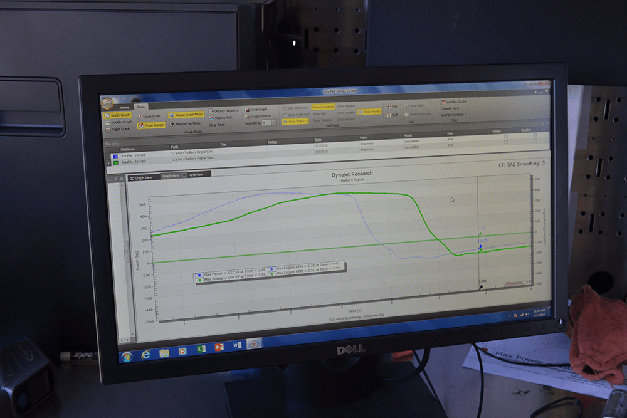Click blue Max Power legend marker
This screenshot has width=627, height=418.
(199, 276)
